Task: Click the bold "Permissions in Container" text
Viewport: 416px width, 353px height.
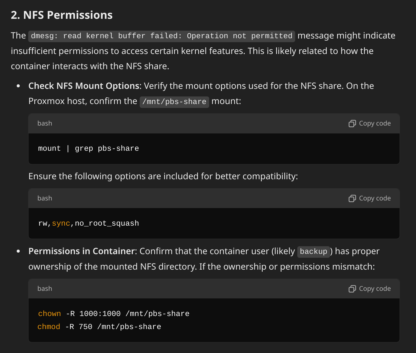Action: 81,251
